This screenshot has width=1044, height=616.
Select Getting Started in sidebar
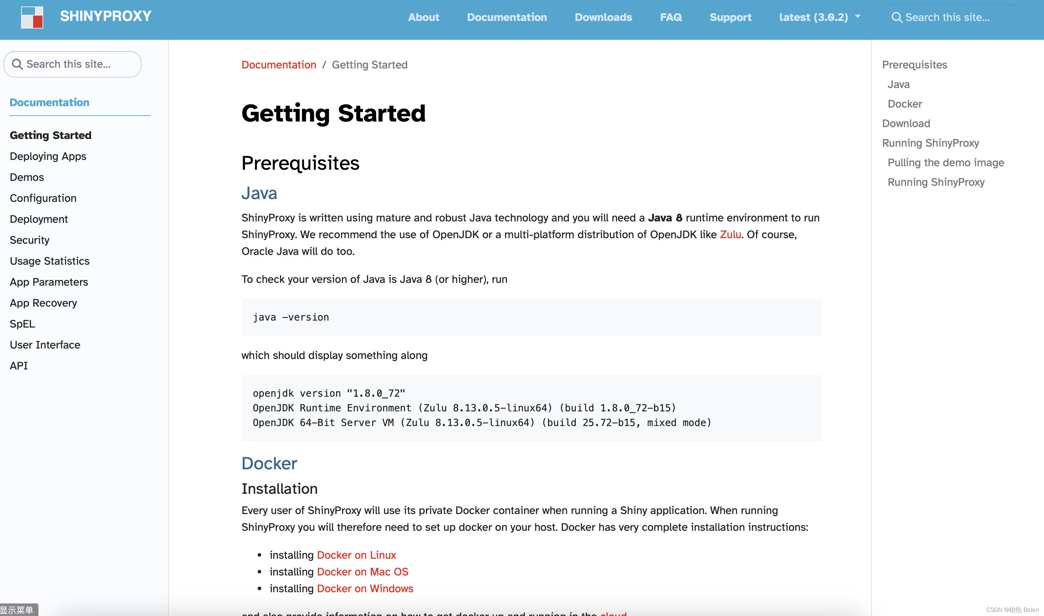coord(51,135)
